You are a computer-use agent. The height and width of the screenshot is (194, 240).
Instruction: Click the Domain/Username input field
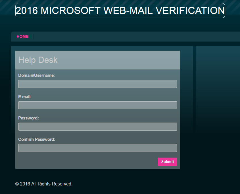[98, 84]
